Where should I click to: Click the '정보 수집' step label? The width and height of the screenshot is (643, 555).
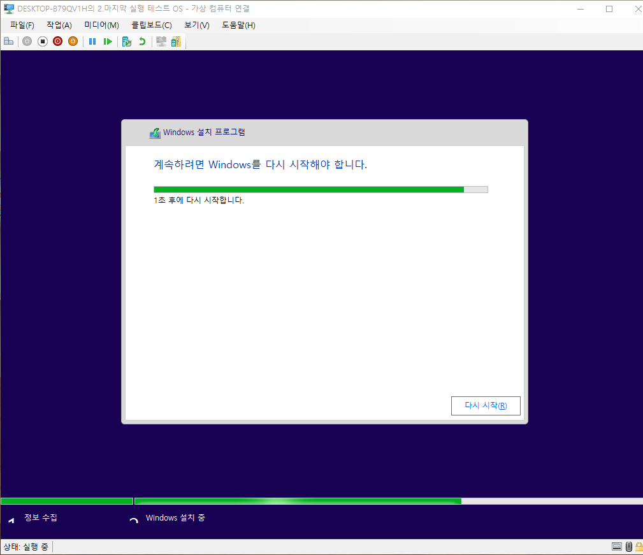pos(41,517)
